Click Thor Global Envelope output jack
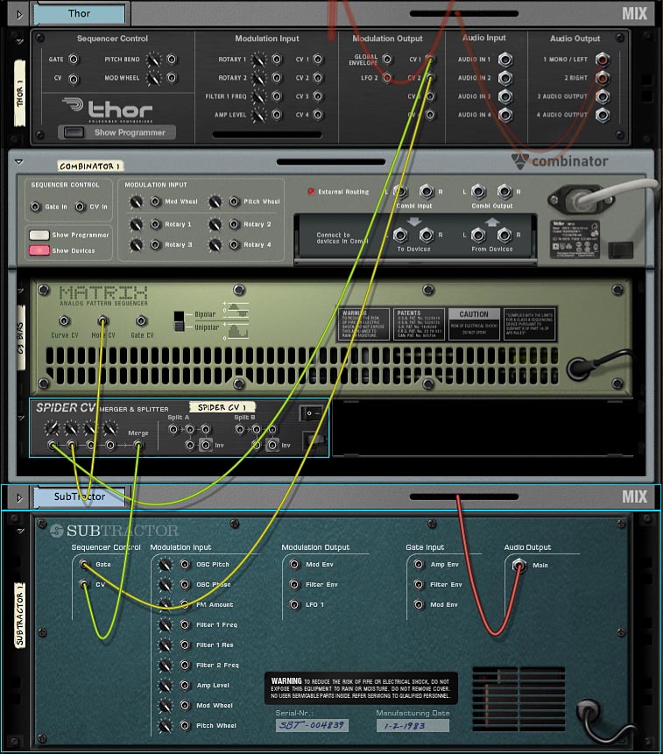The height and width of the screenshot is (754, 663). pos(387,60)
